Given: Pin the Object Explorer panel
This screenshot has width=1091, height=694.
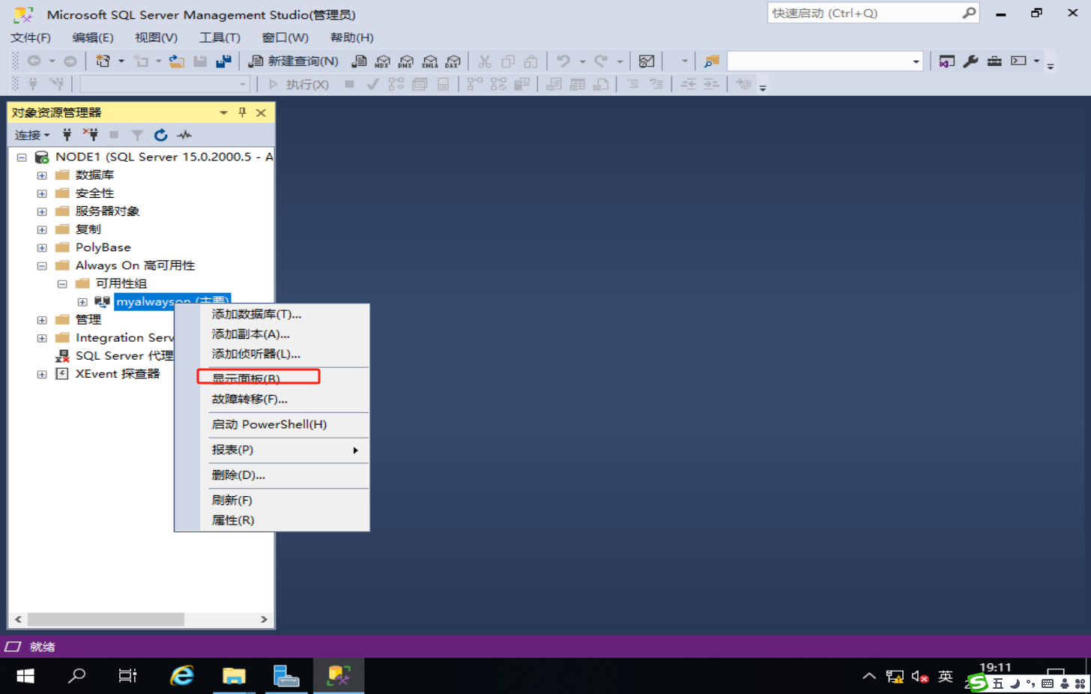Looking at the screenshot, I should coord(242,112).
